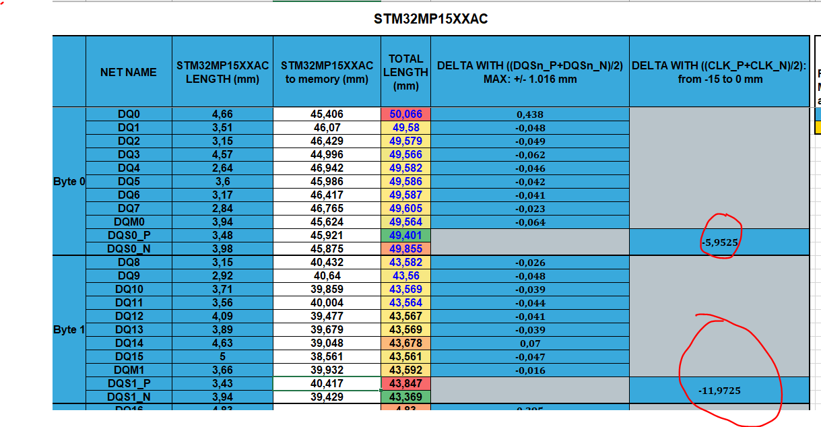821x427 pixels.
Task: Select the Byte 0 group label cell
Action: [x=68, y=181]
